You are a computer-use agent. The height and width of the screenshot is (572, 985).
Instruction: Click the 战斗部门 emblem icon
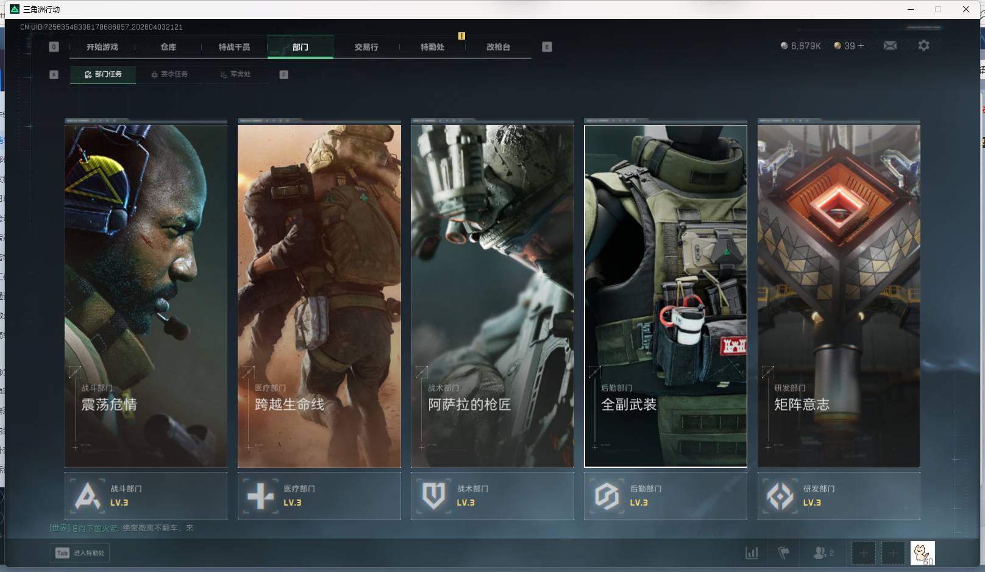87,496
